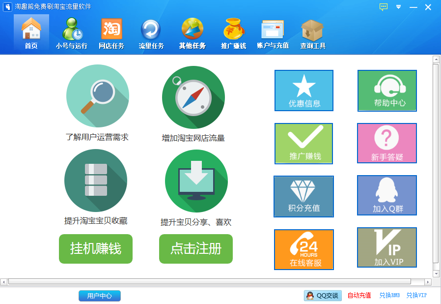The height and width of the screenshot is (304, 441).
Task: Open 用户中心 button
Action: click(100, 296)
